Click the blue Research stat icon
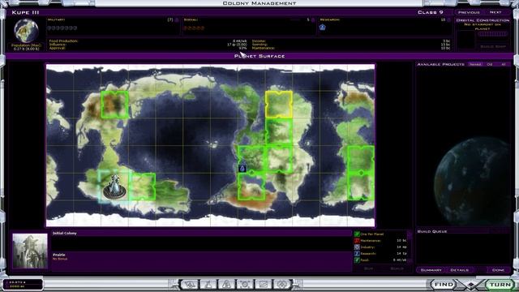Screen dimensions: 519x292 [357, 254]
